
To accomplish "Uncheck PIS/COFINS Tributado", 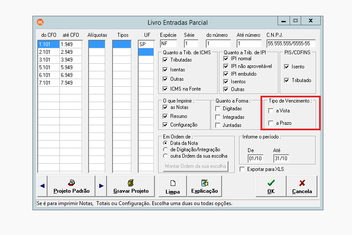I will [x=287, y=80].
